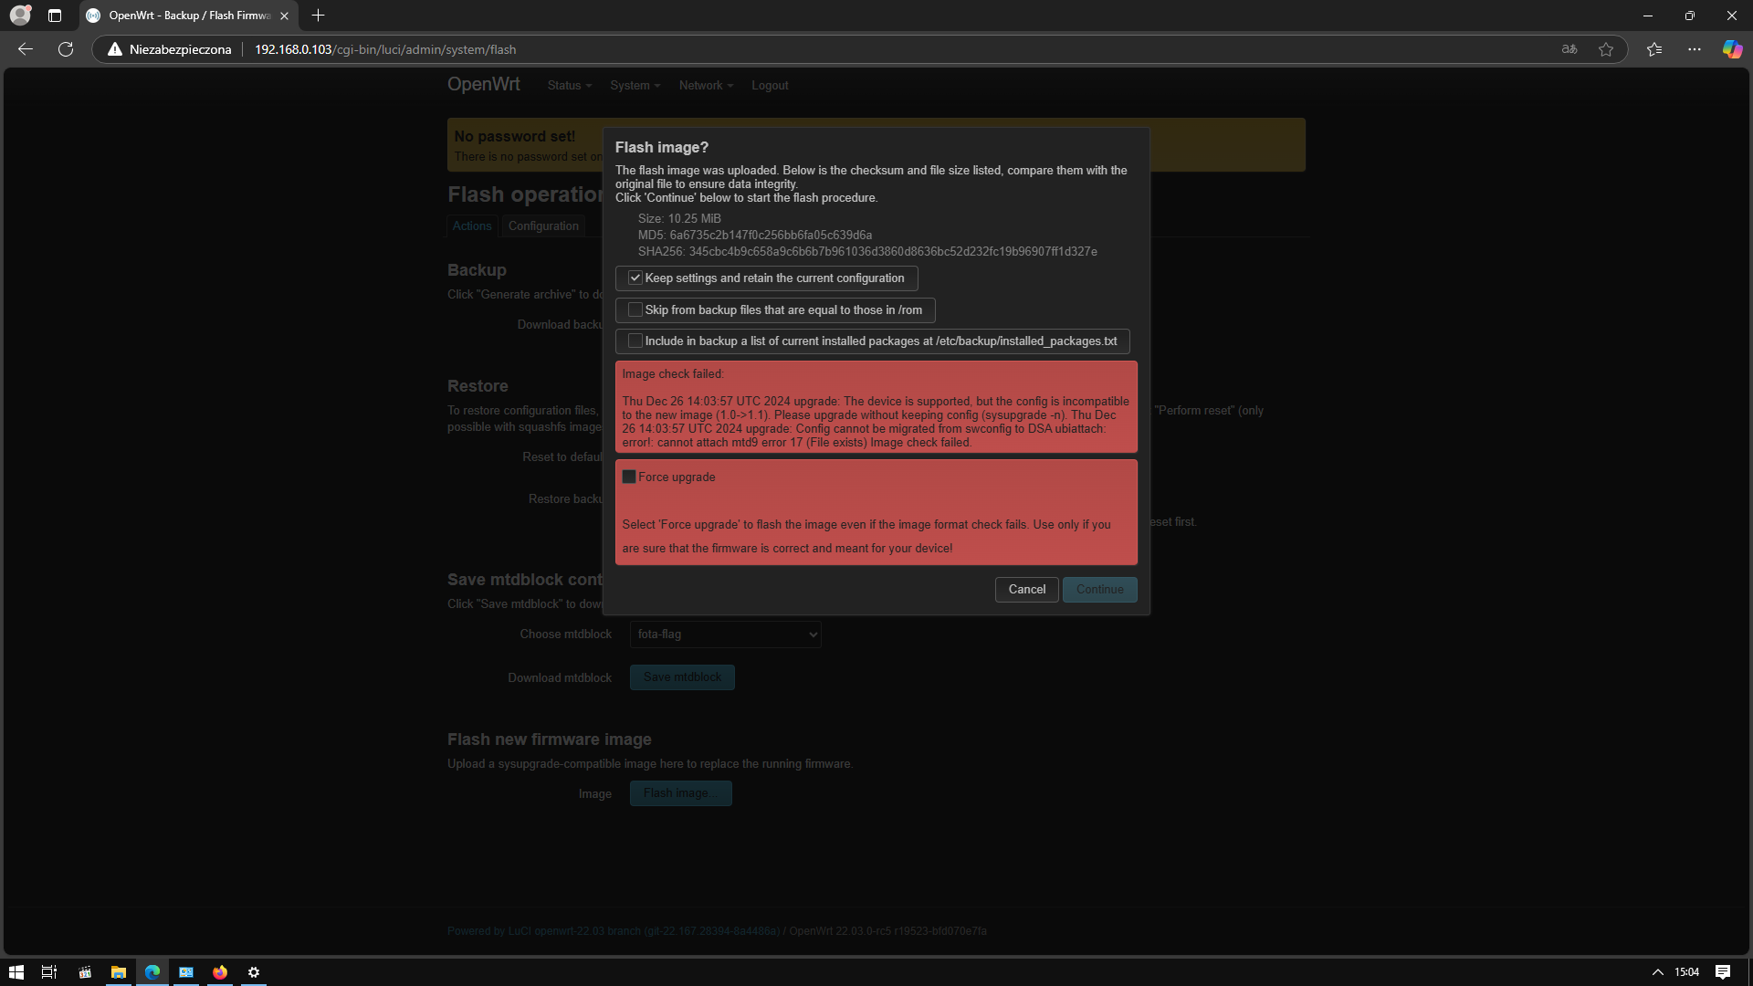Open the Copilot sidebar icon
The height and width of the screenshot is (986, 1753).
coord(1732,49)
